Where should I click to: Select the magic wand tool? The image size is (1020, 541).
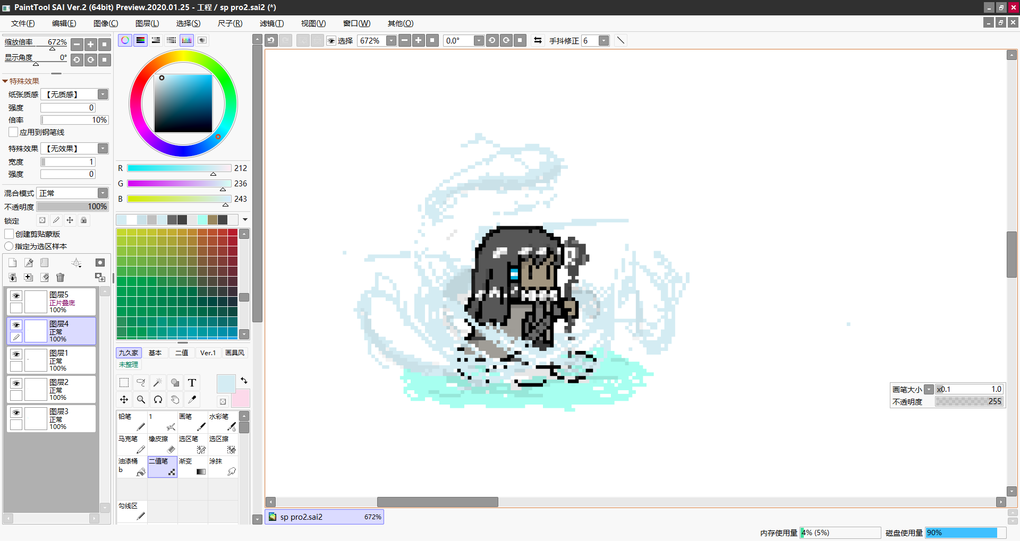tap(158, 383)
